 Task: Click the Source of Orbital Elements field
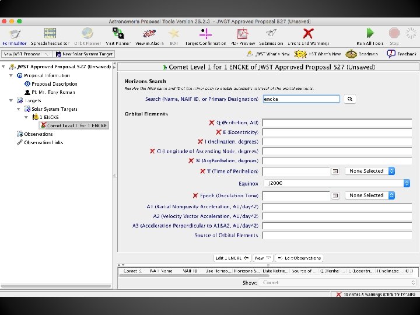tap(337, 235)
